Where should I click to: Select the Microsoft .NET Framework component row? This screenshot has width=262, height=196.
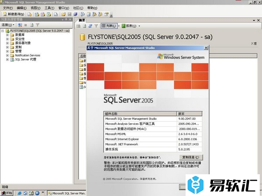pyautogui.click(x=153, y=144)
